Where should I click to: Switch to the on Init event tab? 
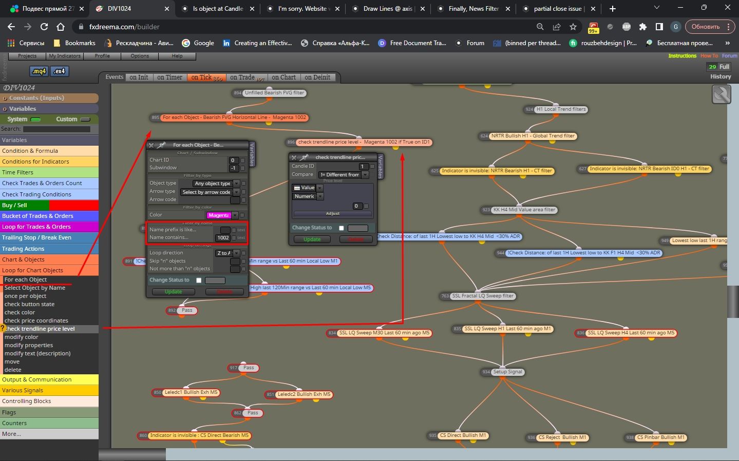click(x=139, y=77)
